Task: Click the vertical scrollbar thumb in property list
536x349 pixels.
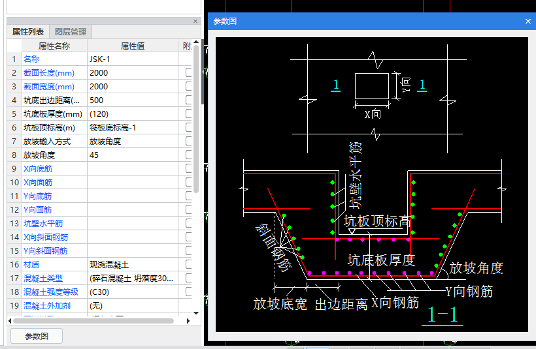Action: [x=196, y=119]
